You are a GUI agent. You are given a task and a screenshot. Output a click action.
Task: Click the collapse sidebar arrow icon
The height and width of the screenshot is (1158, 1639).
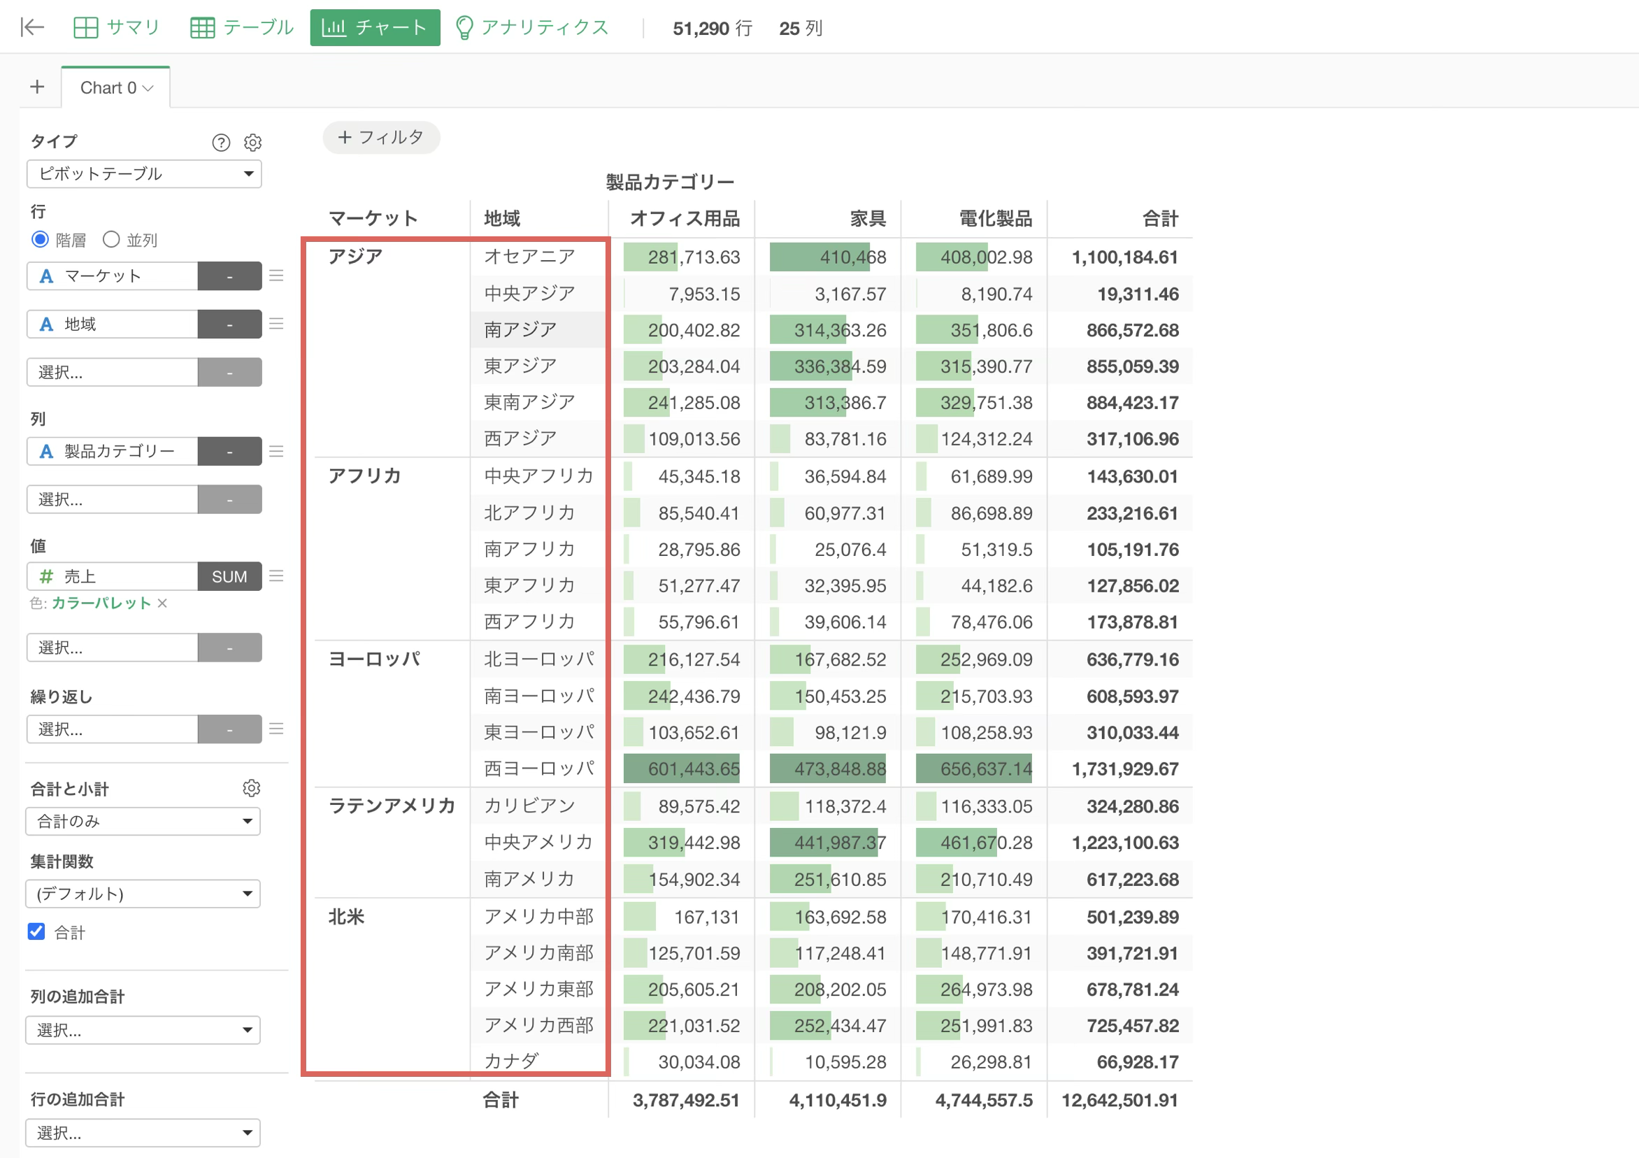32,27
